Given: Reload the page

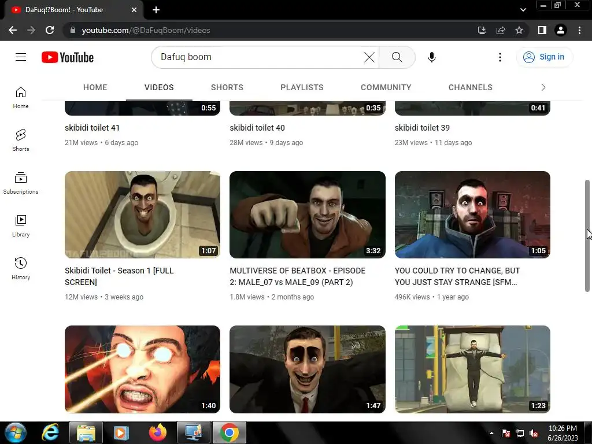Looking at the screenshot, I should [x=50, y=30].
